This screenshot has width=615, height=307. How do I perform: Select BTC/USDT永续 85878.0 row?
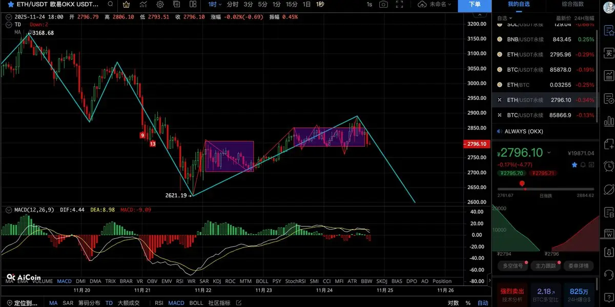(x=545, y=69)
